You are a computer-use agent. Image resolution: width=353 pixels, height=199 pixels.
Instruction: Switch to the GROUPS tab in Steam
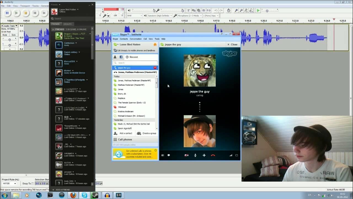tap(67, 24)
